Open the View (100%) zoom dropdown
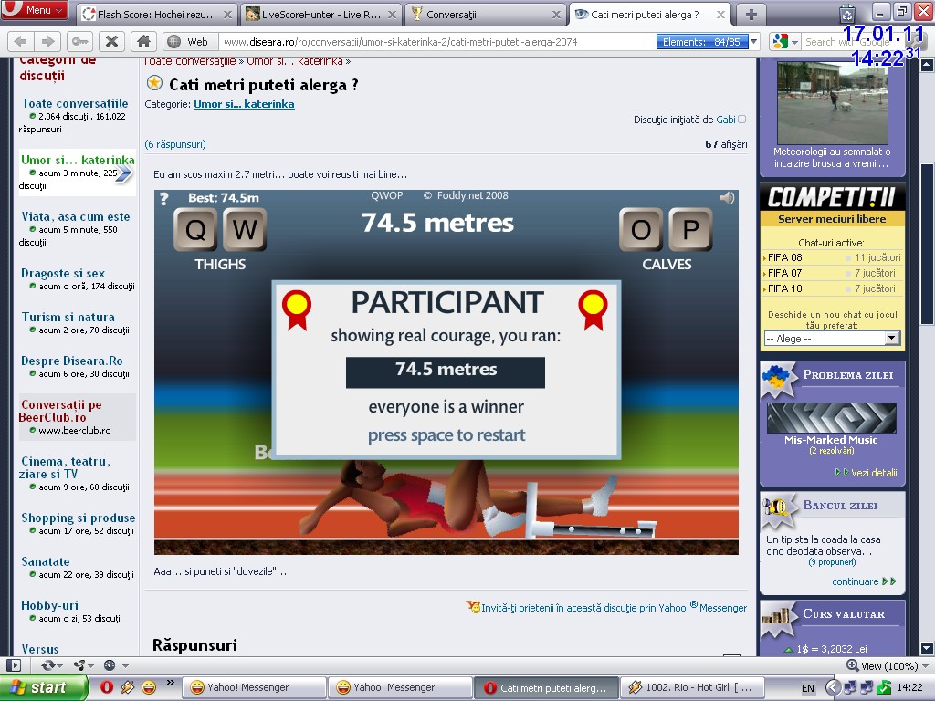The image size is (935, 701). point(888,665)
